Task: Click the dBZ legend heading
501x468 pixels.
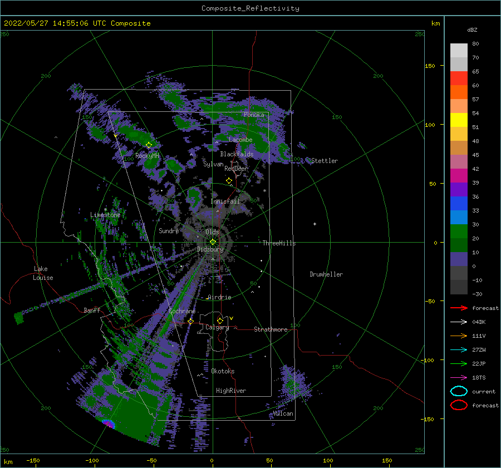Action: [x=472, y=29]
